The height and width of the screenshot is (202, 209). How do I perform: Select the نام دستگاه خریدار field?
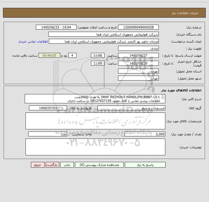[x=103, y=34]
